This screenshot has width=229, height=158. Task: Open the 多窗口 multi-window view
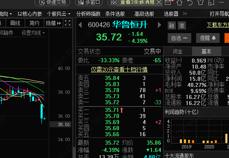point(89,2)
